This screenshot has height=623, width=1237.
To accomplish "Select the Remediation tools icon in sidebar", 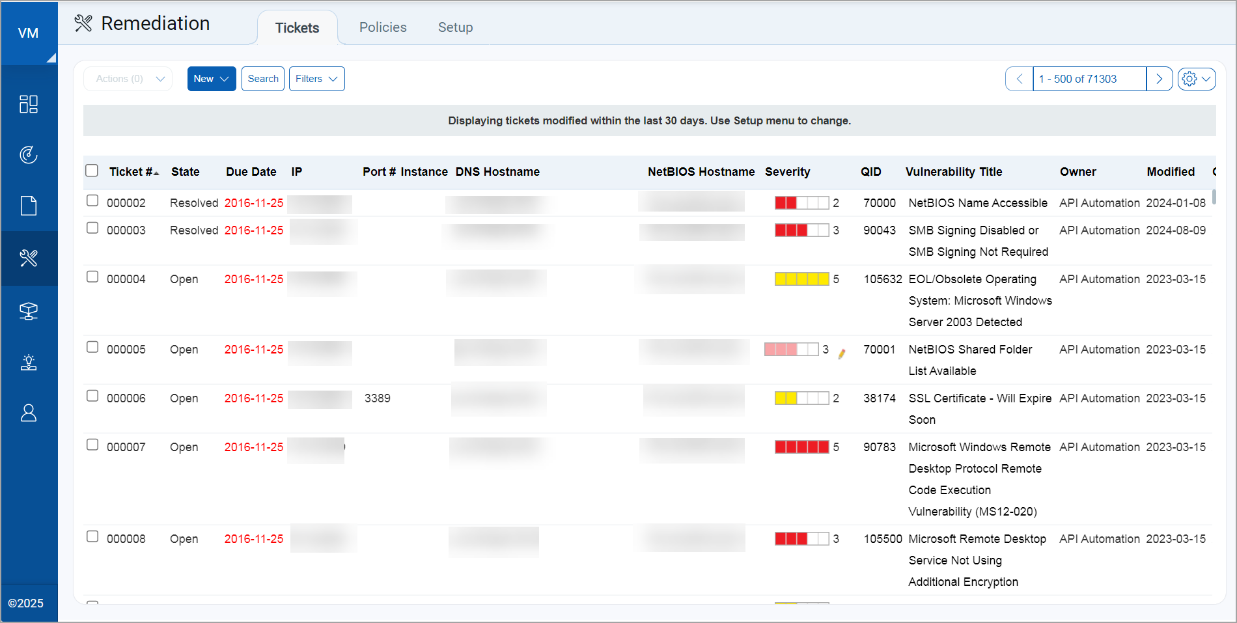I will 29,258.
